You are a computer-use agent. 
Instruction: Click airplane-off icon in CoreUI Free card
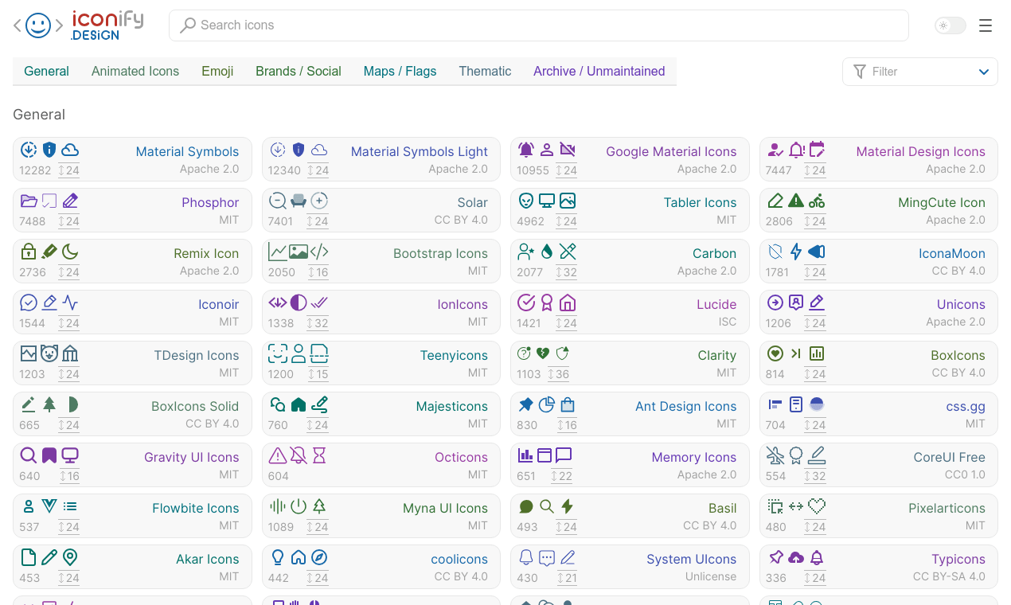775,455
